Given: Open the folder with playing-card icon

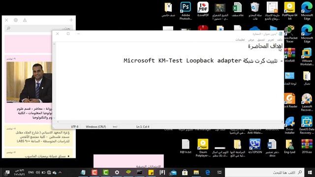Looking at the screenshot, I should click(168, 9).
